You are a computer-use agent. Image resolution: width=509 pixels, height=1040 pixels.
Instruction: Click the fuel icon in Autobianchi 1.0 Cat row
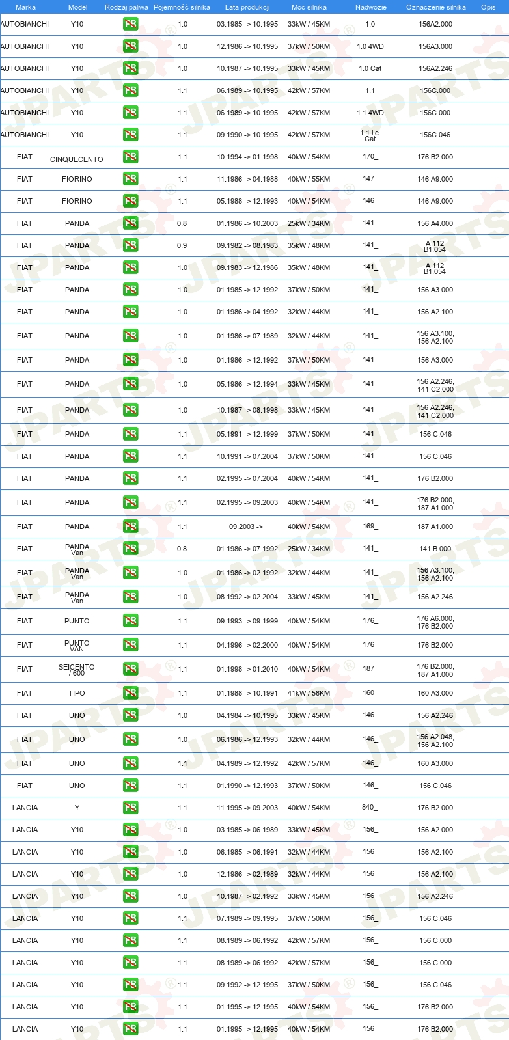point(131,68)
